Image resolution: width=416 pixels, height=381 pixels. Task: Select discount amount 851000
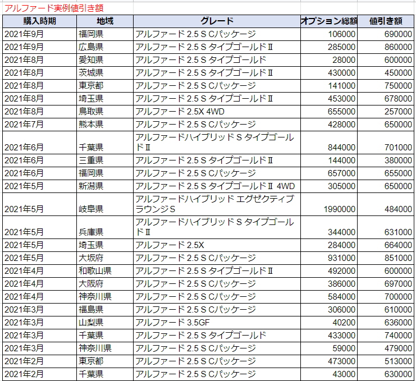pyautogui.click(x=386, y=258)
